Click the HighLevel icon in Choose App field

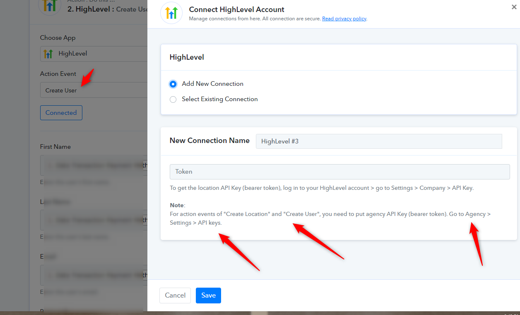(x=48, y=53)
